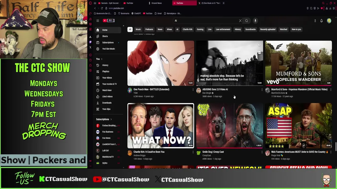Open options for Charlie Kirk video
This screenshot has width=337, height=189.
coord(193,152)
